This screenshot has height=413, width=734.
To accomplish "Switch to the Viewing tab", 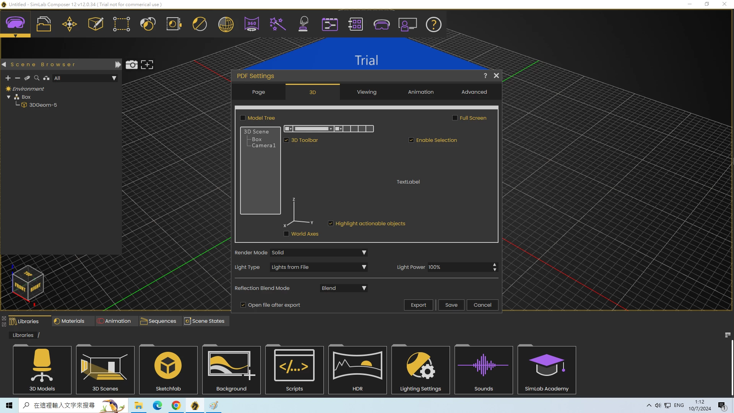I will [366, 92].
